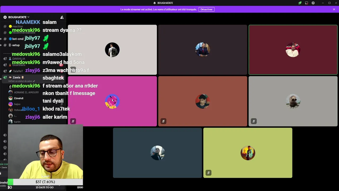339x191 pixels.
Task: Click the pink cartoon character avatar
Action: pyautogui.click(x=112, y=101)
